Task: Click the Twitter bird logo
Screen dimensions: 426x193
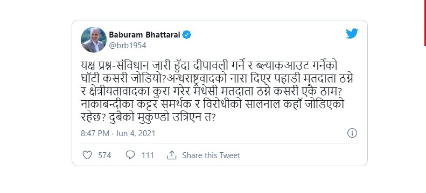Action: pos(352,34)
